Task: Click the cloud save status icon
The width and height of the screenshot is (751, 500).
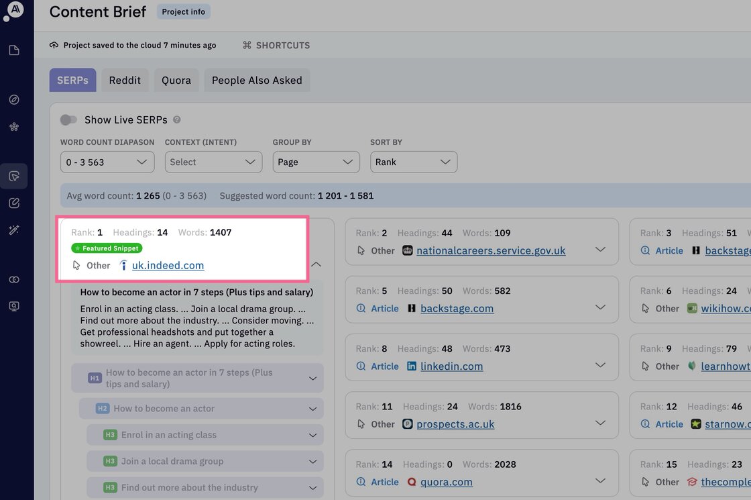Action: point(54,45)
